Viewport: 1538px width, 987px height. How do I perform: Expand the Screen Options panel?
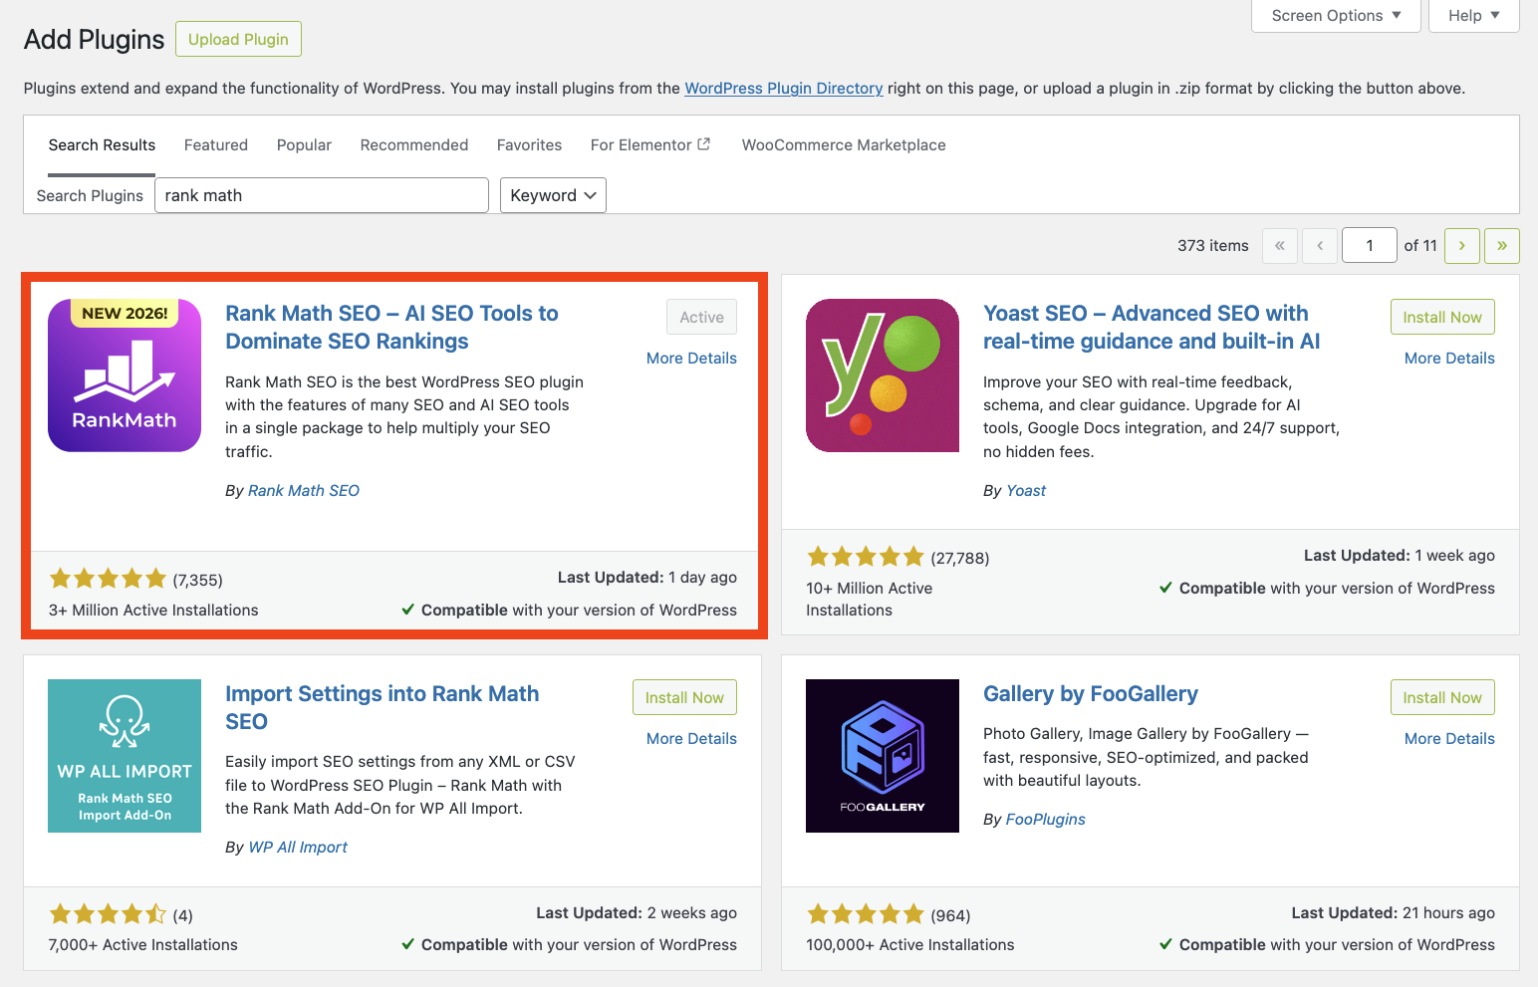pyautogui.click(x=1335, y=15)
